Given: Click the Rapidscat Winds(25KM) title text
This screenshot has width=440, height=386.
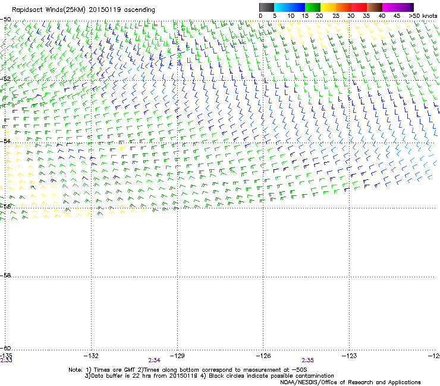Looking at the screenshot, I should (x=83, y=10).
